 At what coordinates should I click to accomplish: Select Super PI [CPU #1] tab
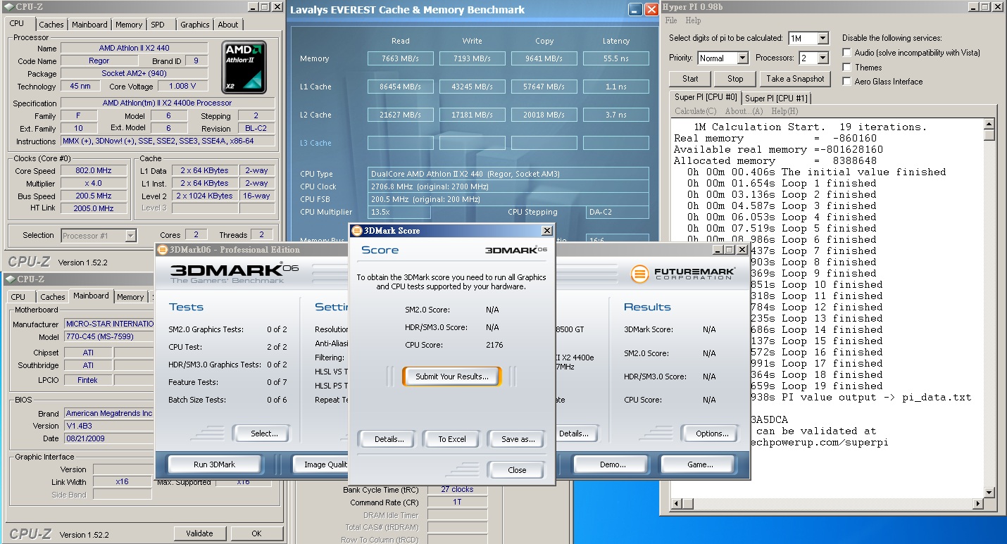(x=777, y=99)
